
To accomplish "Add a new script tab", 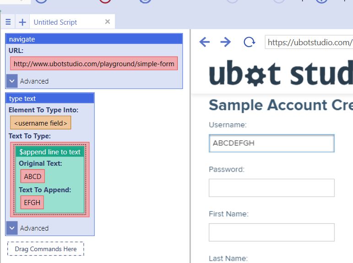I will [22, 22].
